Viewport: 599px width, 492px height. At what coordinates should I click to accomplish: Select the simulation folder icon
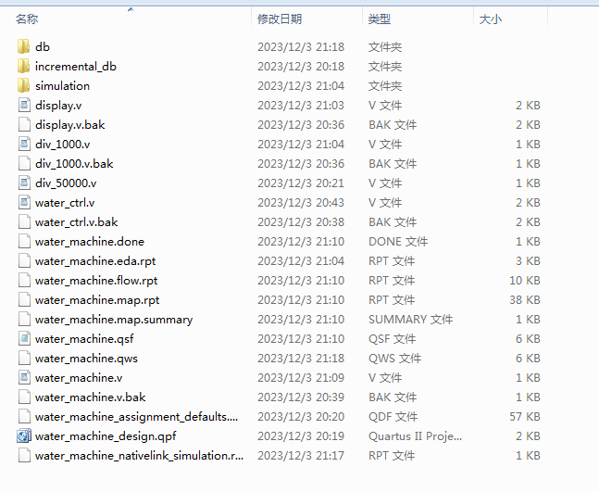pos(24,85)
